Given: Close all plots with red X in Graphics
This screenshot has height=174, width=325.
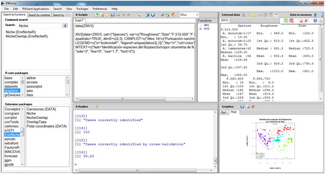Looking at the screenshot, I should pos(253,106).
